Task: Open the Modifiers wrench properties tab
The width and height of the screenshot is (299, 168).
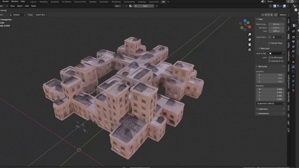Action: point(293,66)
